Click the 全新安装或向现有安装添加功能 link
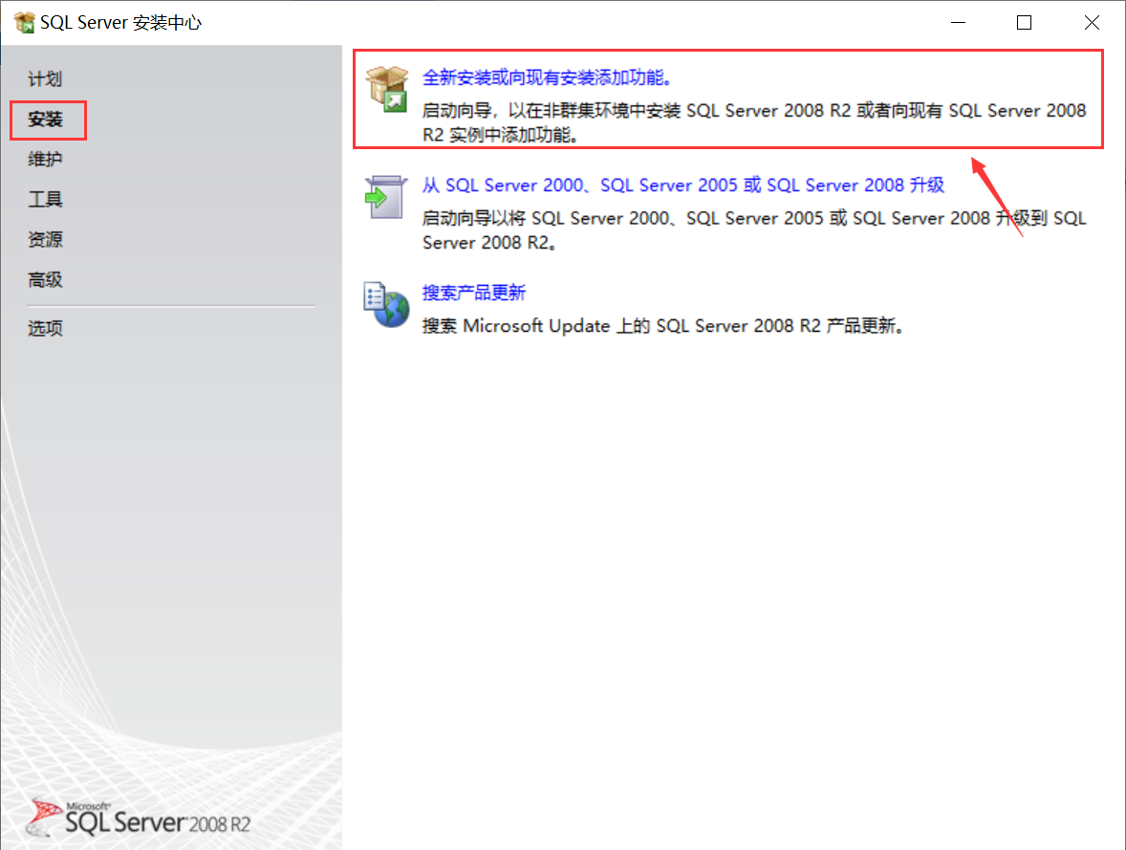The image size is (1126, 850). click(547, 77)
